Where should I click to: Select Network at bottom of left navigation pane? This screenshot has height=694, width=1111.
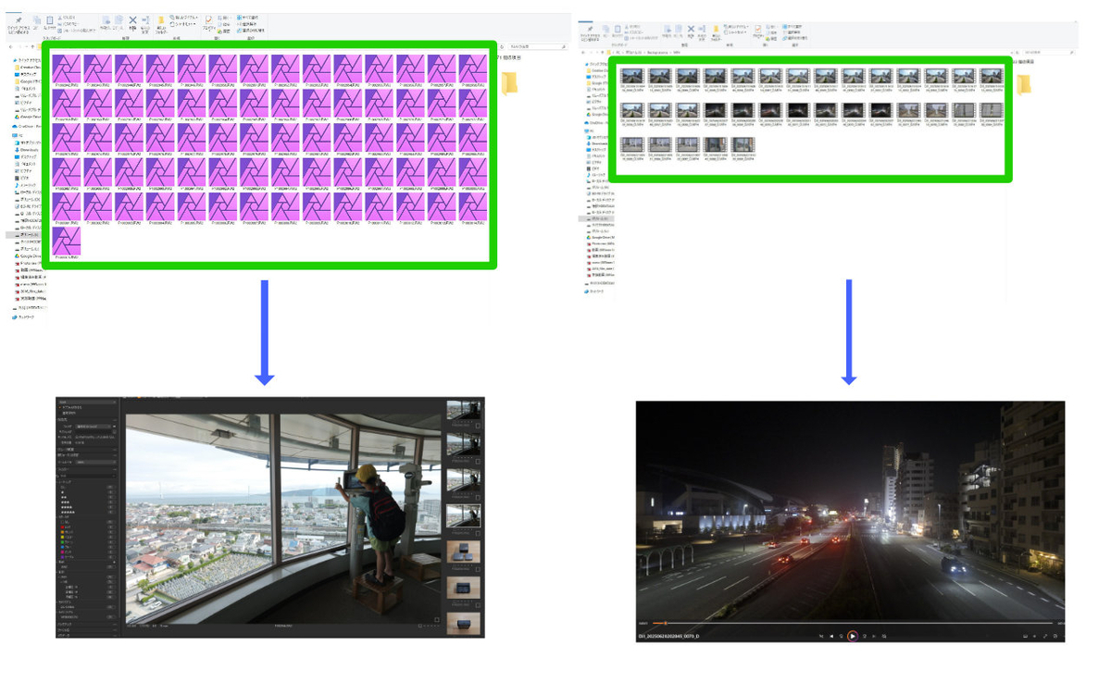pos(22,317)
